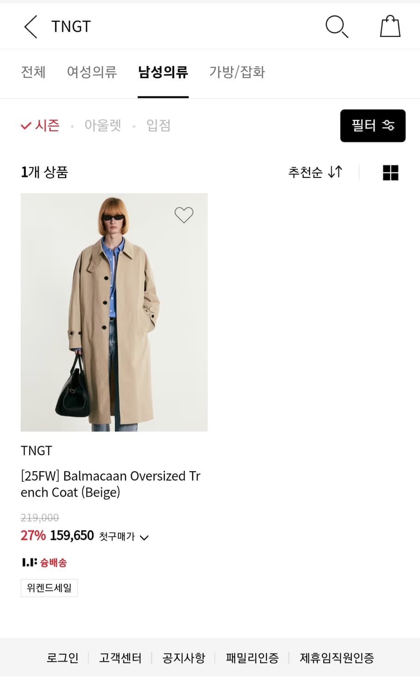Switch product layout with grid view icon
Image resolution: width=420 pixels, height=695 pixels.
point(390,172)
